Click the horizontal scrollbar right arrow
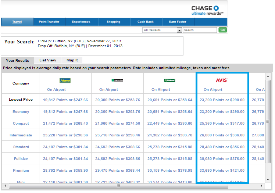The image size is (275, 193). [261, 186]
